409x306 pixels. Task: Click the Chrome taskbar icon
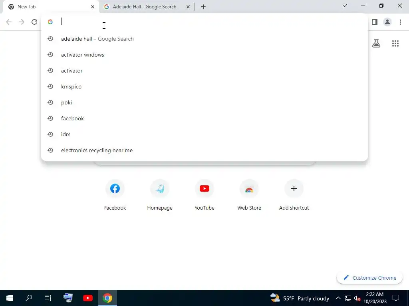point(107,298)
